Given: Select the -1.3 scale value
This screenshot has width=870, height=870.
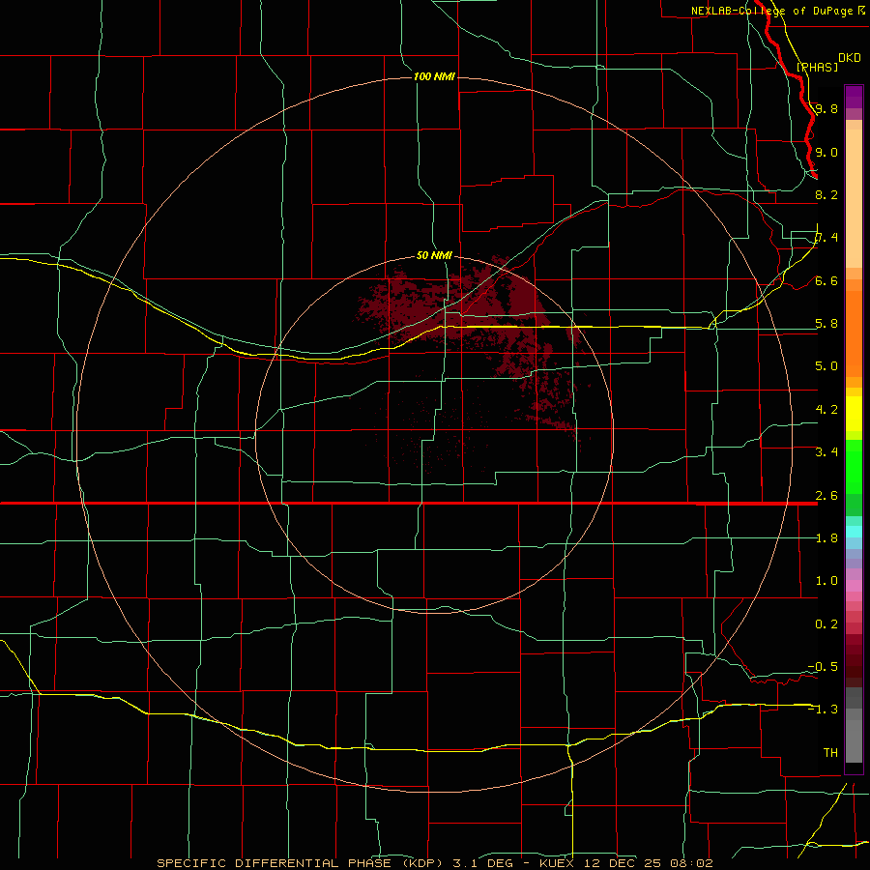Looking at the screenshot, I should 823,710.
